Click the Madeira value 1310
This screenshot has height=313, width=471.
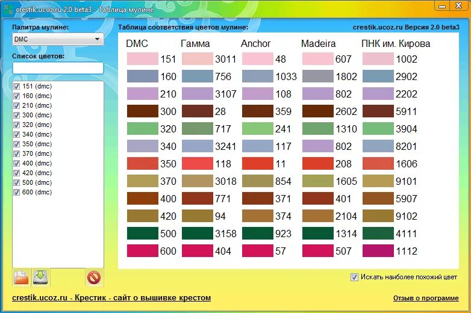pos(346,129)
